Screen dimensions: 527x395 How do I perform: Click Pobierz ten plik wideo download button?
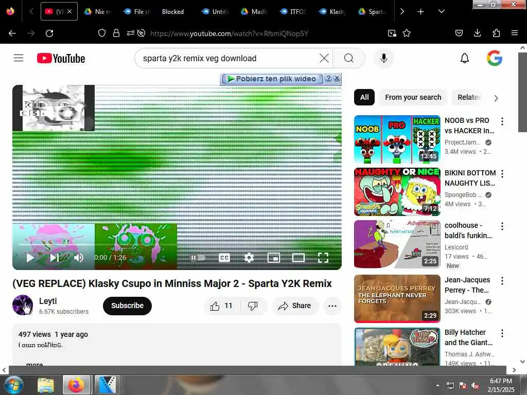click(272, 79)
